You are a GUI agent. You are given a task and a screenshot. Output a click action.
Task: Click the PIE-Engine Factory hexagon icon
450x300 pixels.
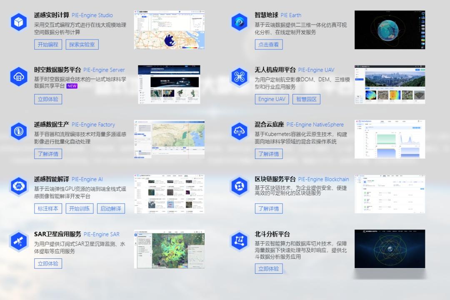[x=18, y=131]
